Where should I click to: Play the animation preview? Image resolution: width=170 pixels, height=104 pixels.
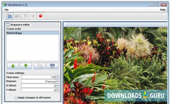26,16
